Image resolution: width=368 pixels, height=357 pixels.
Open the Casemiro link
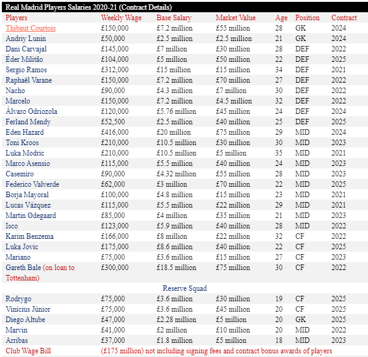[20, 174]
